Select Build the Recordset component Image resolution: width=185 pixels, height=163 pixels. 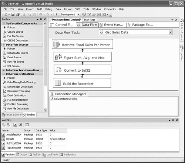click(x=82, y=83)
